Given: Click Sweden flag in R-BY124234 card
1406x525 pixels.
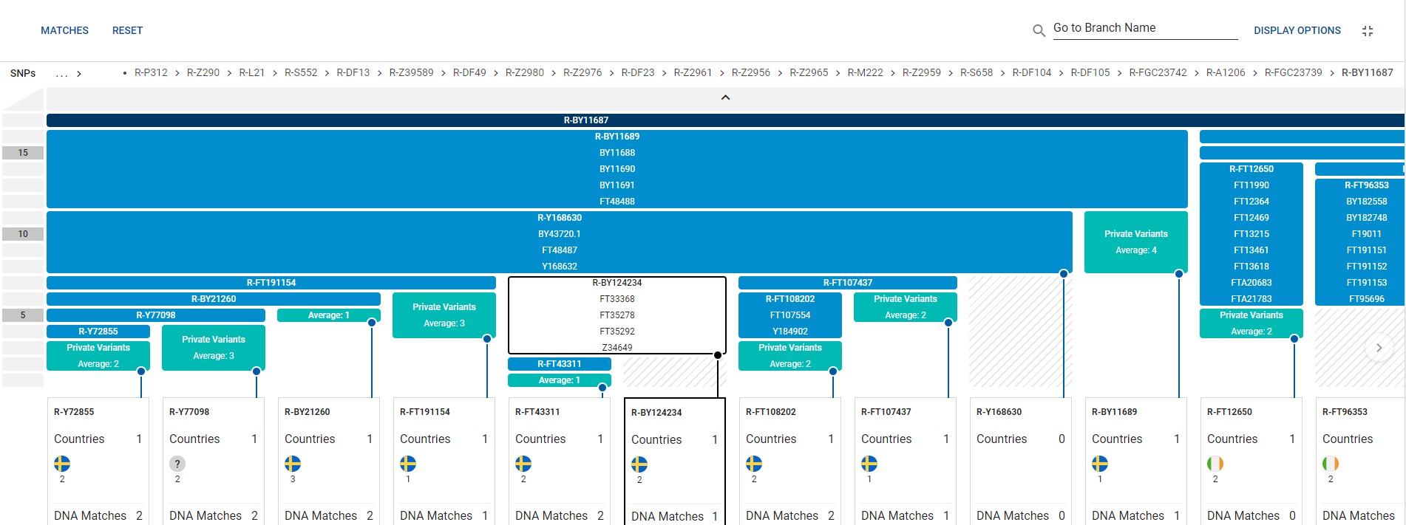Looking at the screenshot, I should click(639, 464).
